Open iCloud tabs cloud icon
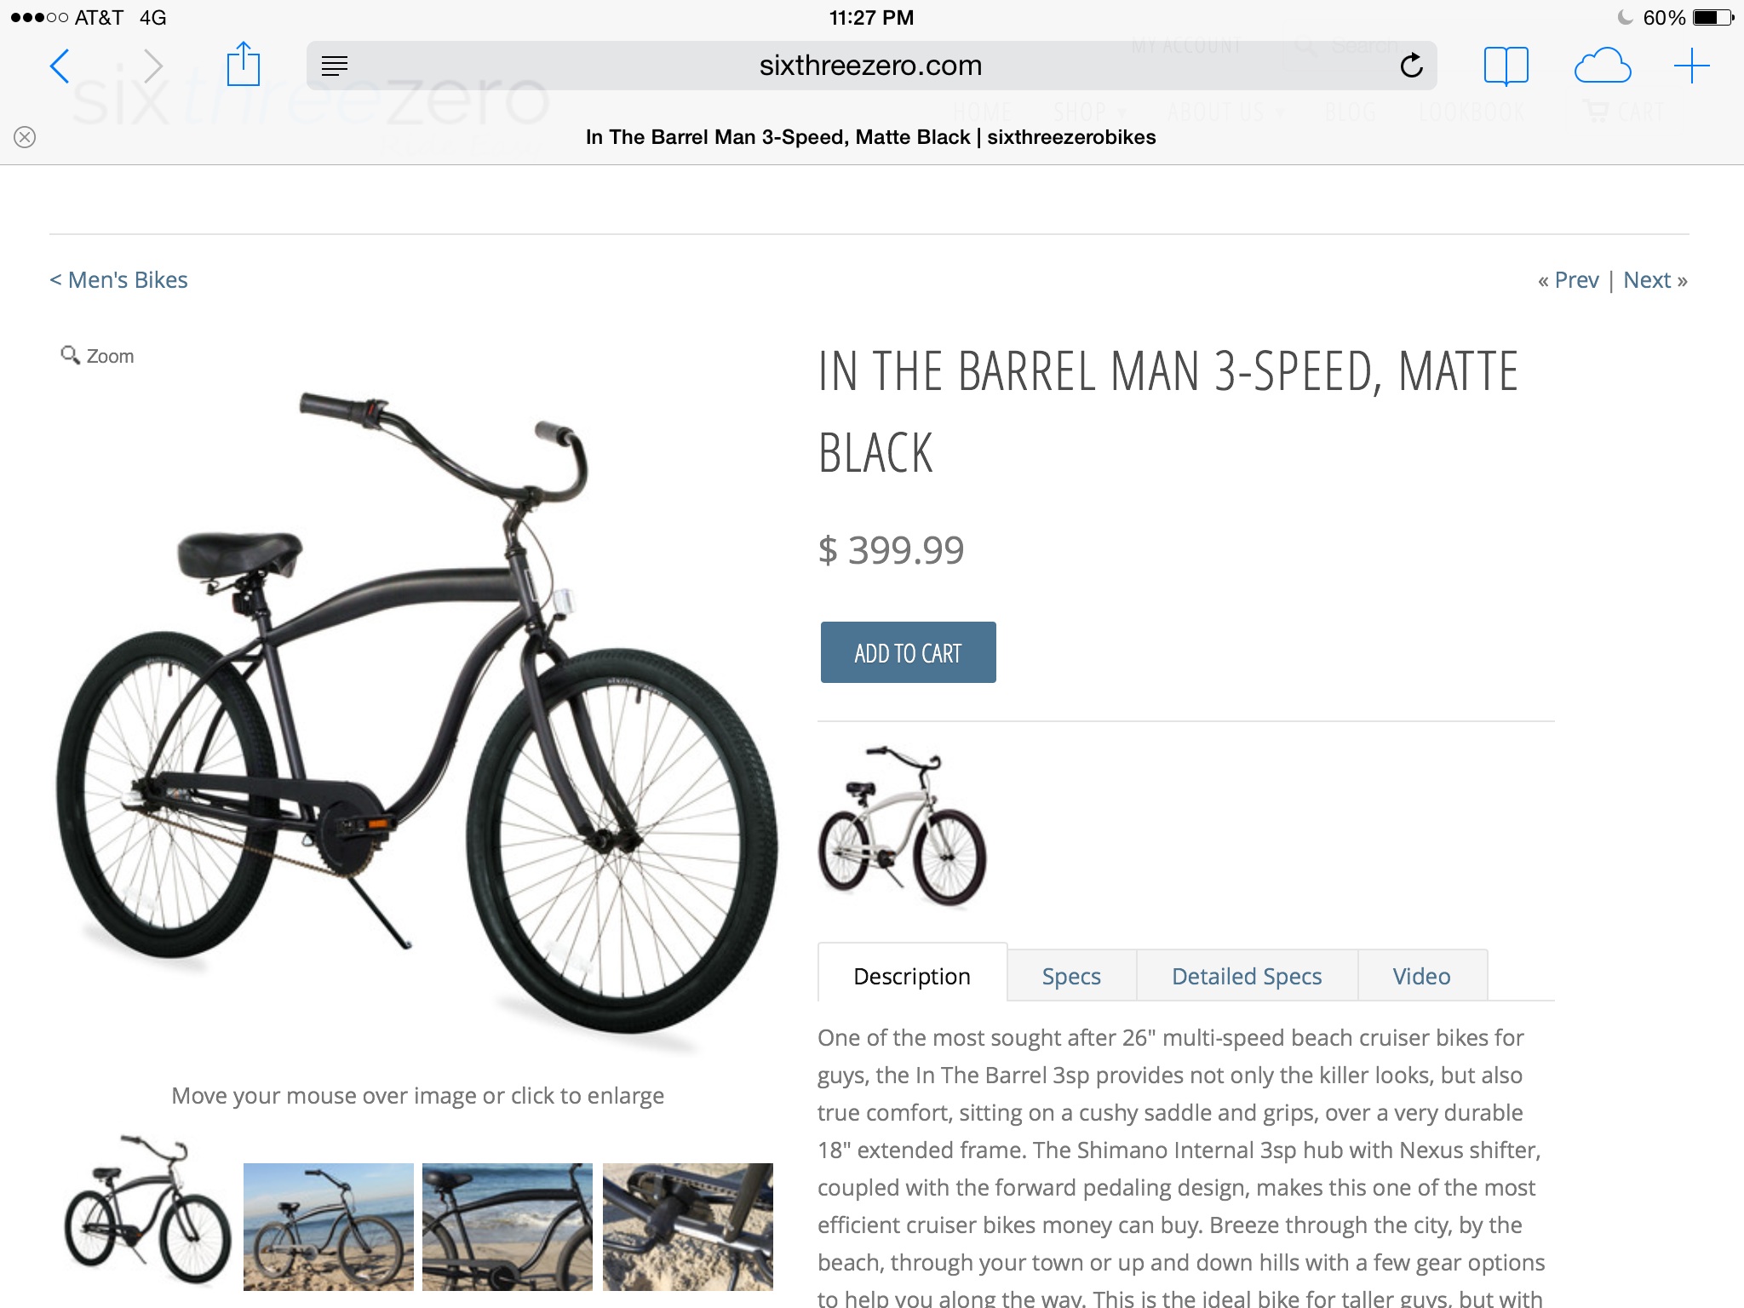The width and height of the screenshot is (1744, 1308). 1602,66
